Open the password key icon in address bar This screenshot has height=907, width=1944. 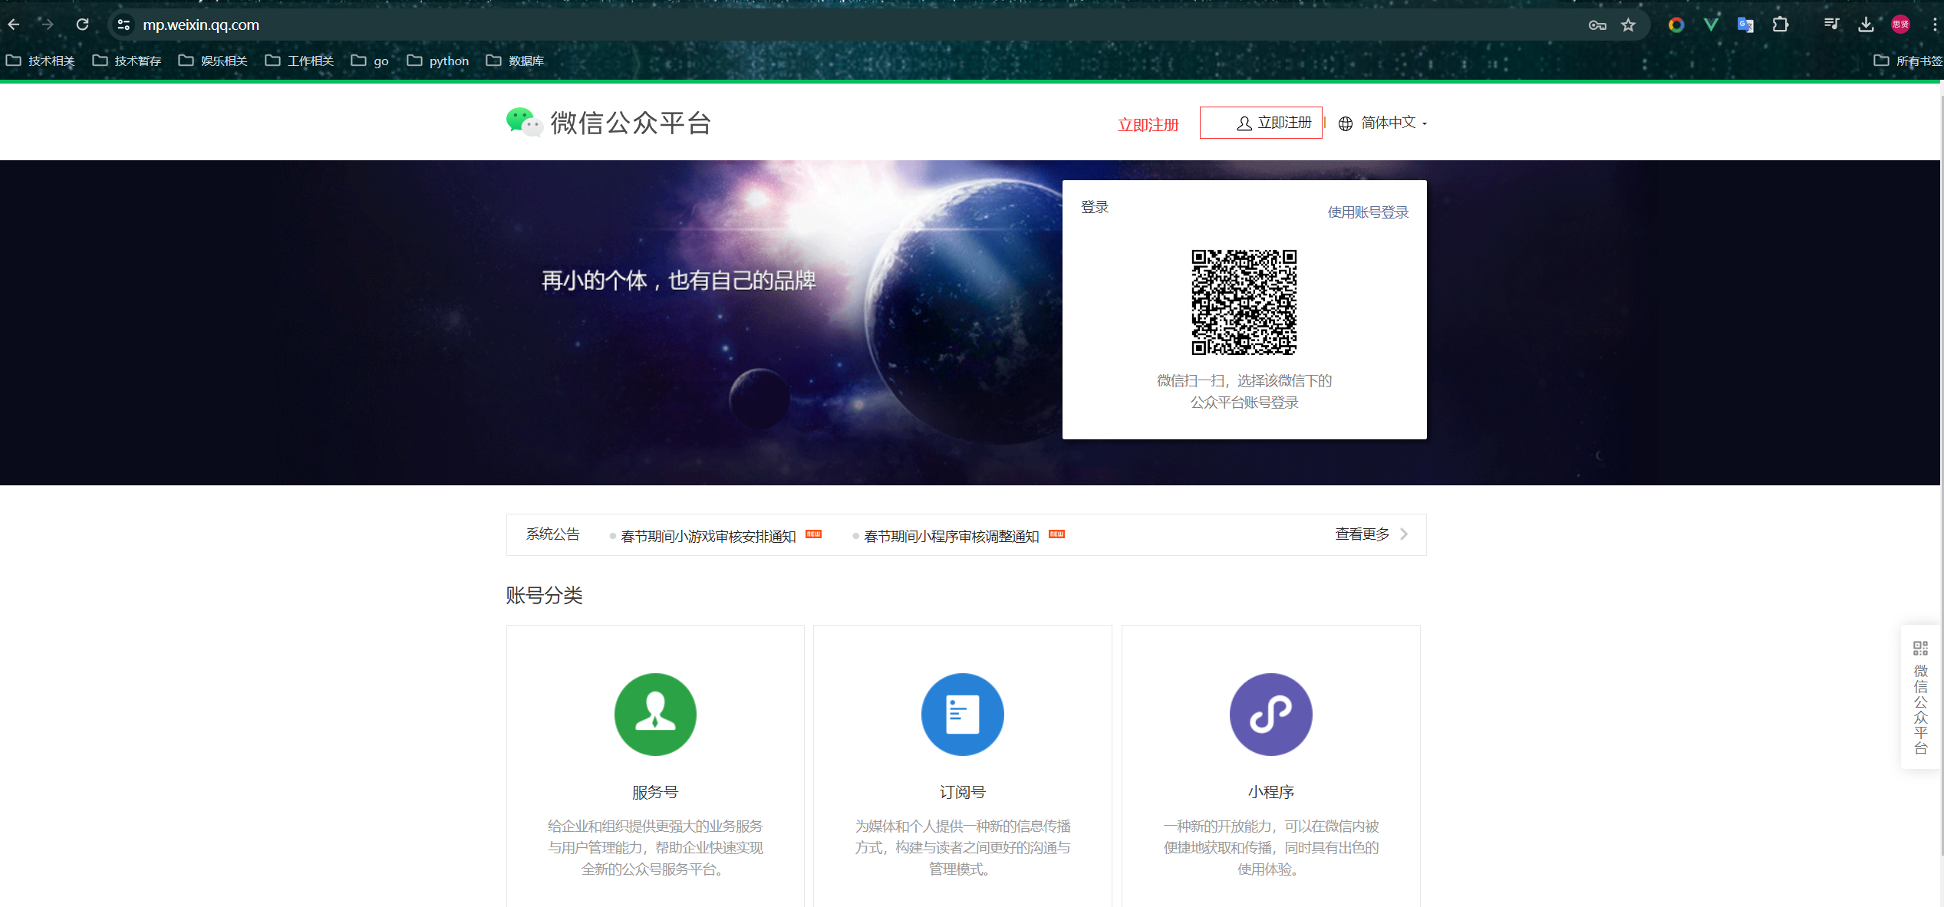pos(1597,25)
